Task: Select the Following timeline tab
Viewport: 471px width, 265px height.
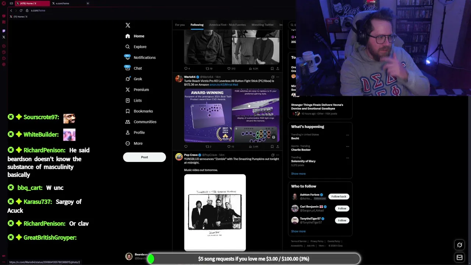Action: (197, 25)
